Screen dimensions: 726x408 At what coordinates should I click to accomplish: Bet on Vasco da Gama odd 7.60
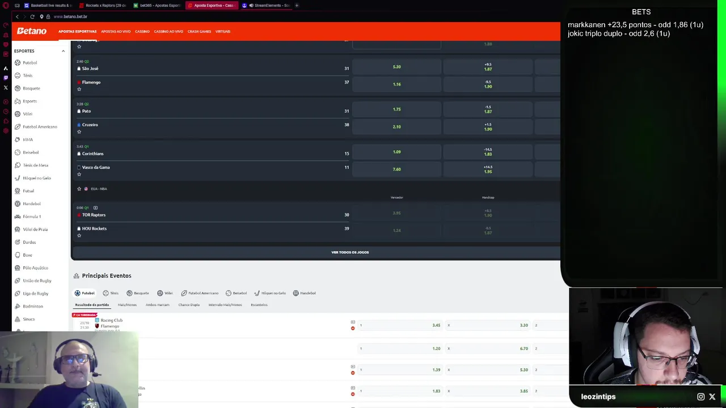point(396,169)
